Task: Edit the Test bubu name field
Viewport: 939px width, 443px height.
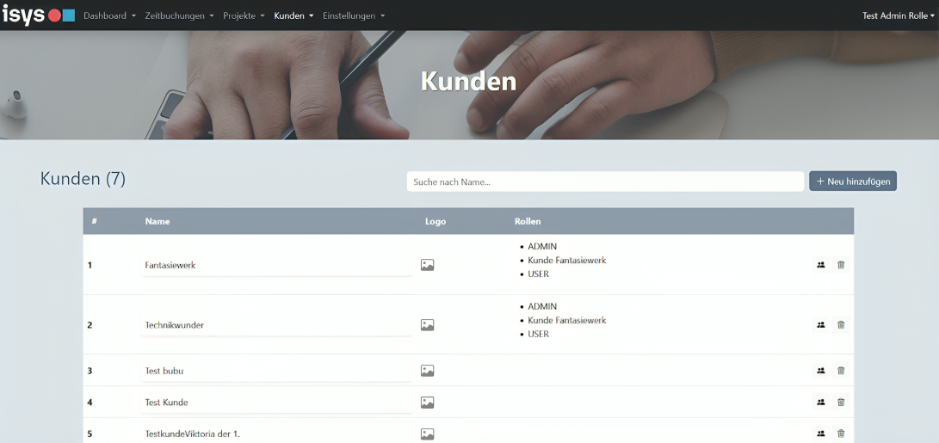Action: pos(276,371)
